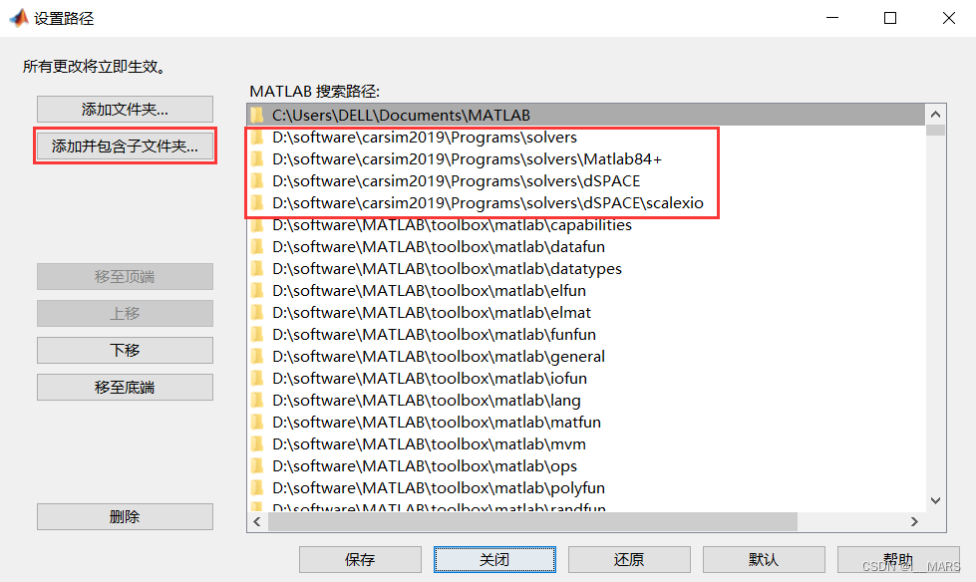The height and width of the screenshot is (582, 976).
Task: Click folder icon of matlab\funfun row
Action: coord(257,334)
